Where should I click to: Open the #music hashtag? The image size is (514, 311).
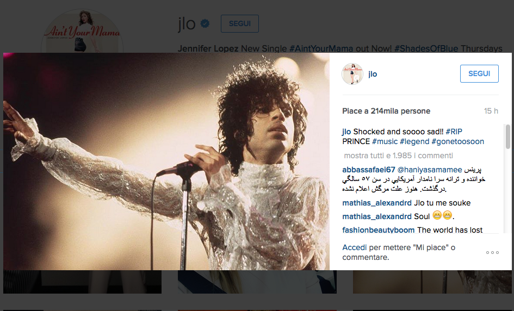pos(385,141)
